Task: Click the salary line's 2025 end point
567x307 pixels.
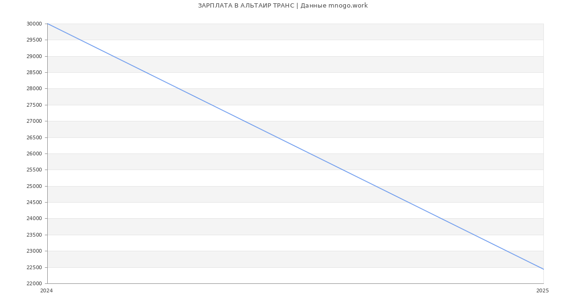Action: (543, 269)
